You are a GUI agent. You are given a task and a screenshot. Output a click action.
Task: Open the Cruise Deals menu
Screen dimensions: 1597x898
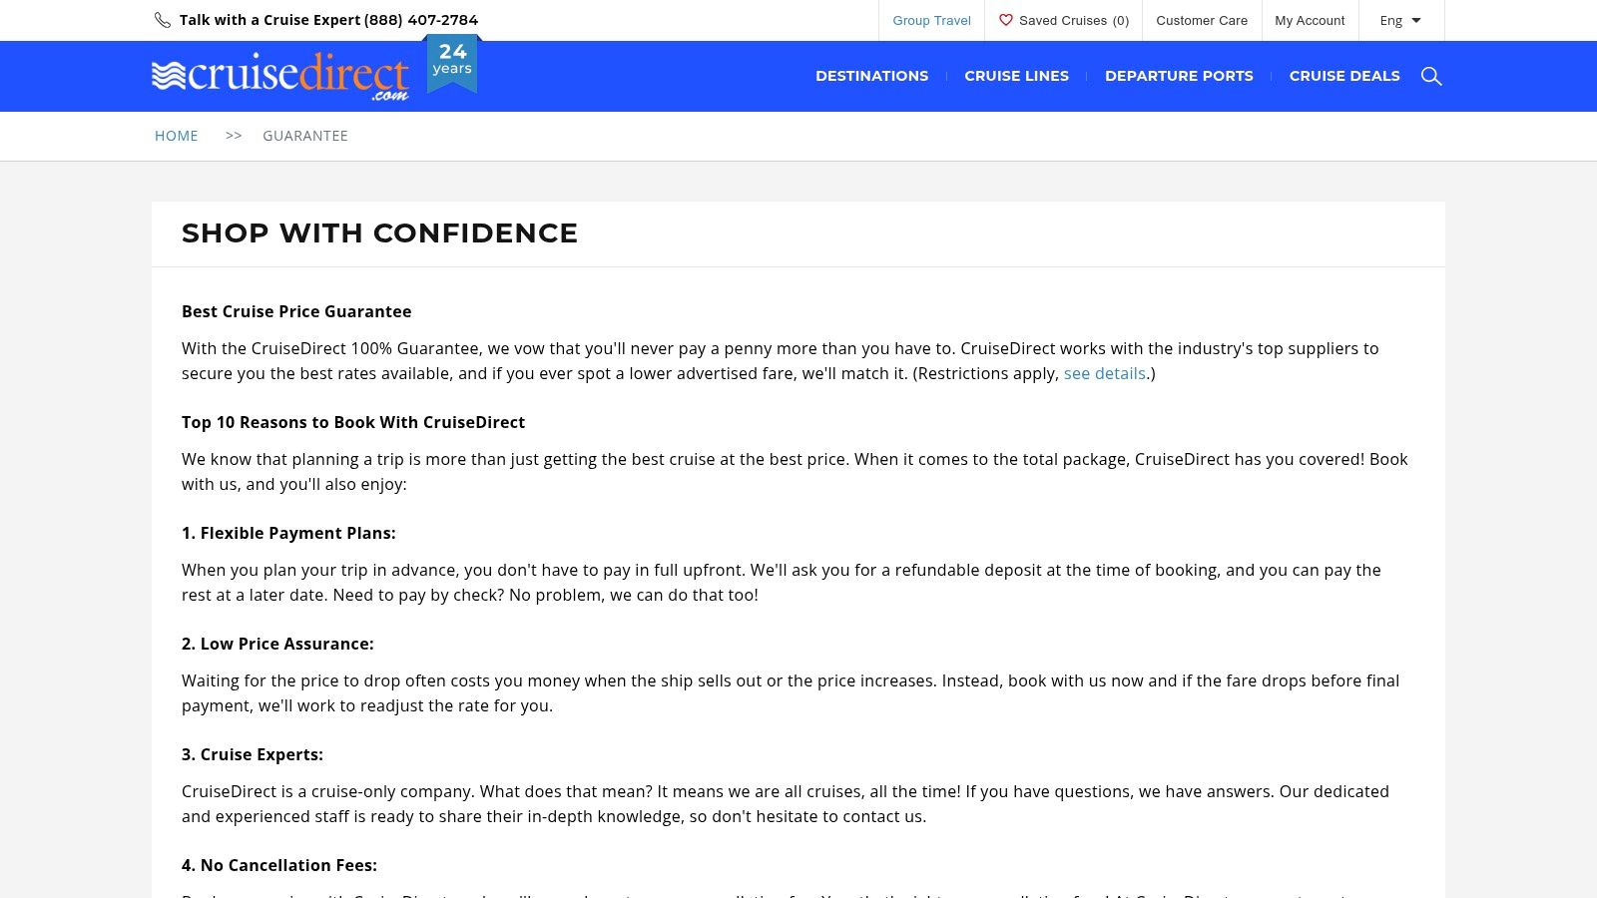1344,76
